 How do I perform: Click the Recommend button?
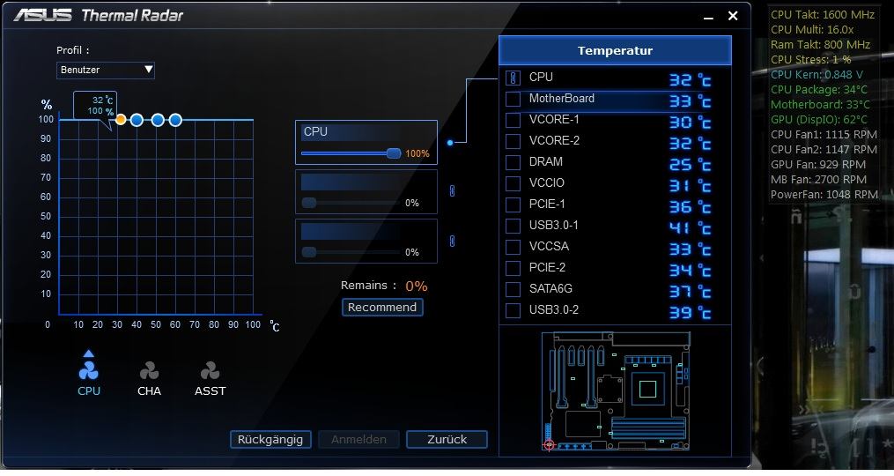[382, 307]
